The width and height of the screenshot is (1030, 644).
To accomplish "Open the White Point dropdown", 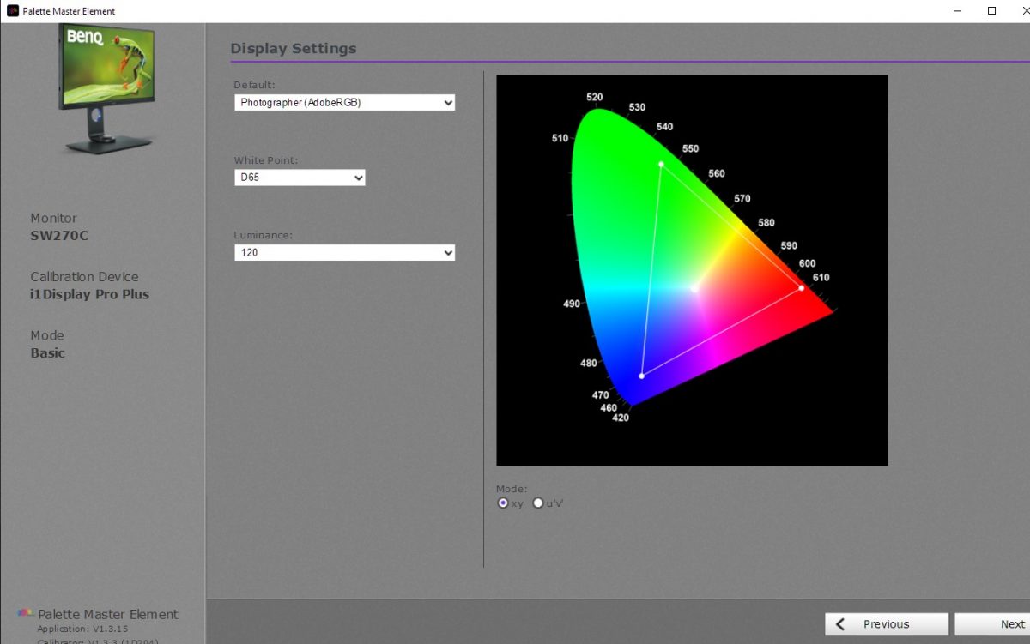I will [300, 178].
